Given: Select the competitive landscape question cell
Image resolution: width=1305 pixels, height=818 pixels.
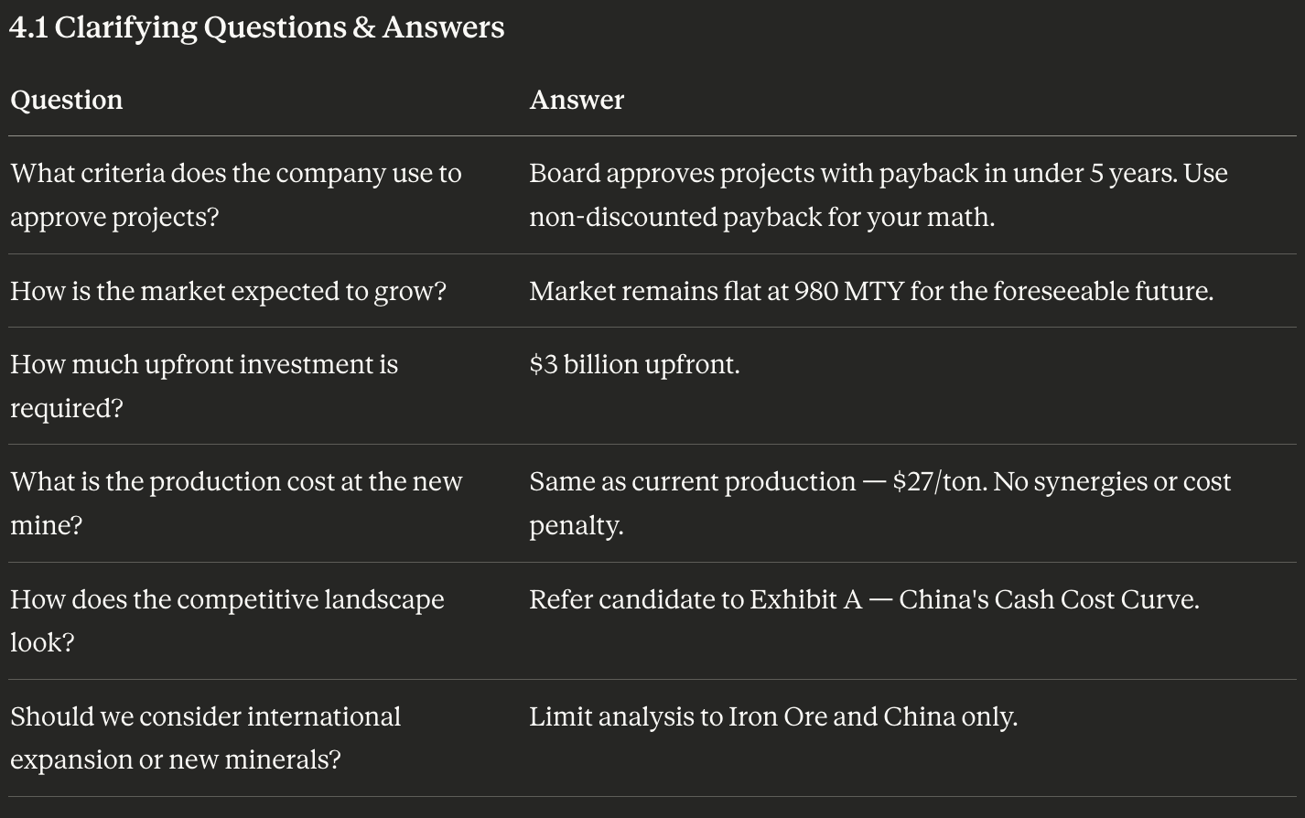Looking at the screenshot, I should pyautogui.click(x=227, y=620).
